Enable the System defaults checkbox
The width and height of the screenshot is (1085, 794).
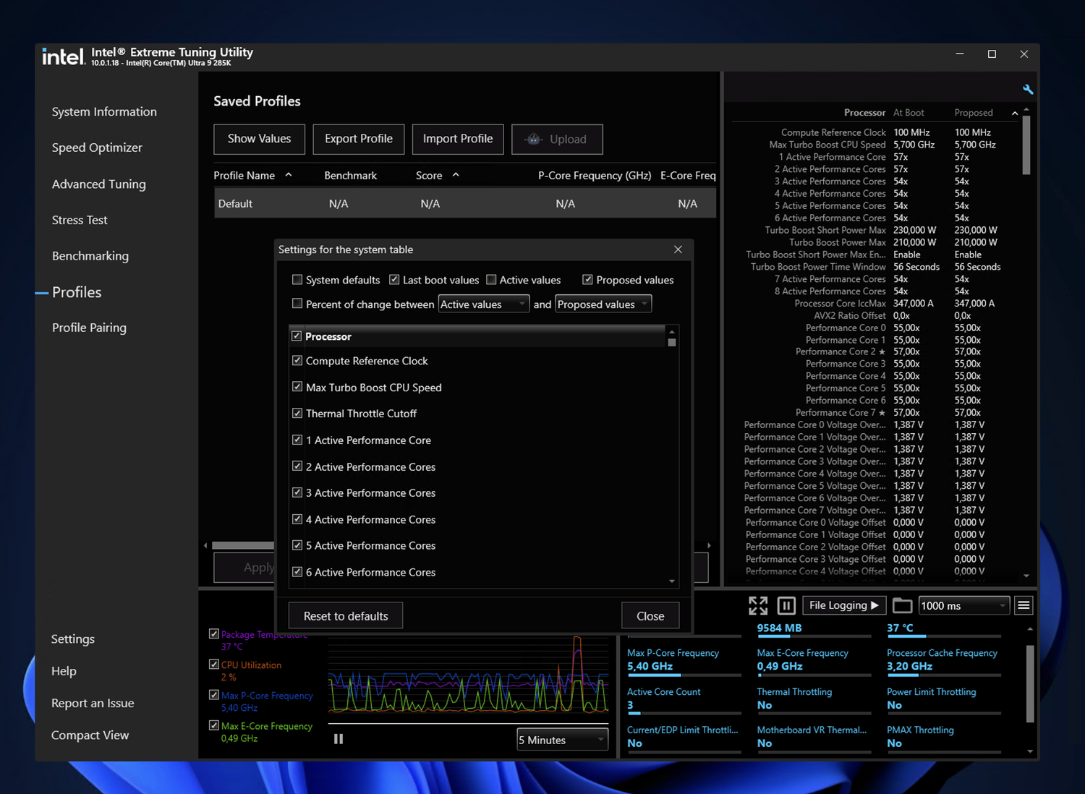pos(297,280)
